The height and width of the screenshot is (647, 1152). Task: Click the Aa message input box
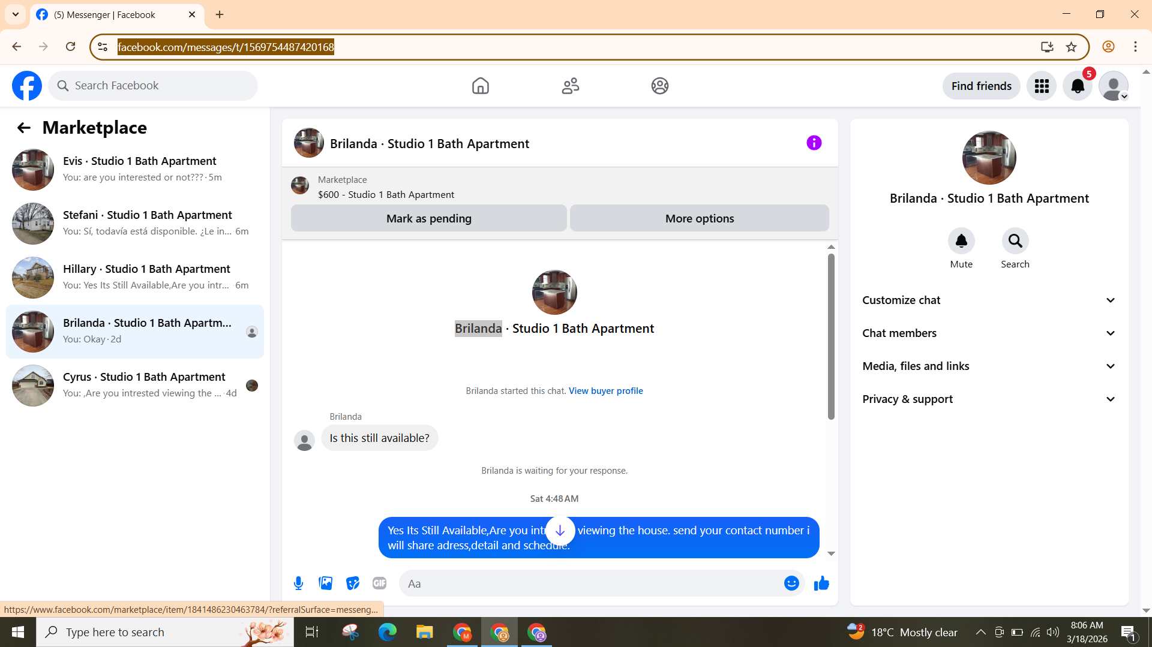pos(602,583)
